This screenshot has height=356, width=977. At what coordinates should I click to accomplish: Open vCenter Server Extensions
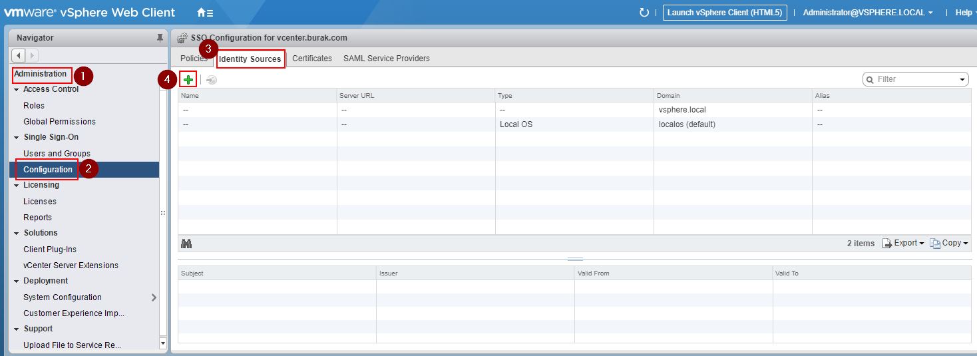tap(71, 266)
